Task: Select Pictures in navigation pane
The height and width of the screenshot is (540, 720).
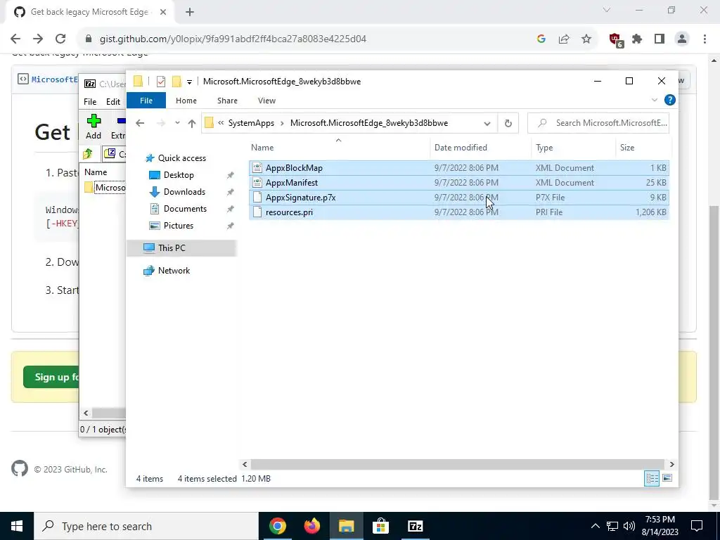Action: point(178,226)
